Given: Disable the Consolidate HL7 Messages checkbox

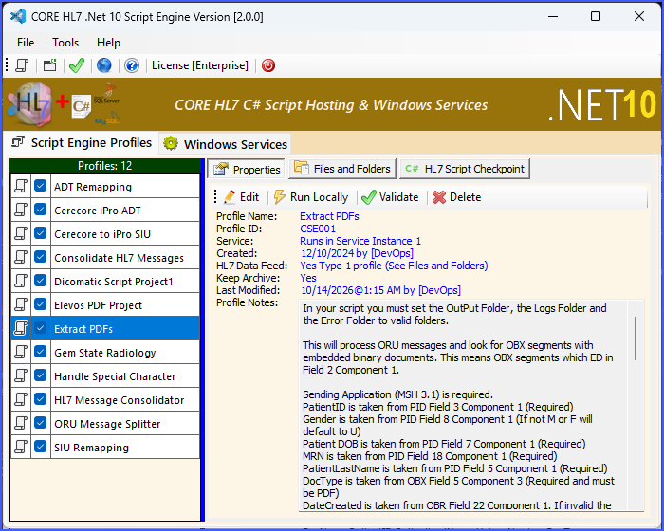Looking at the screenshot, I should tap(41, 257).
